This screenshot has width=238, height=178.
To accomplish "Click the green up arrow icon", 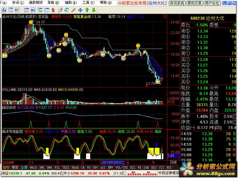I will point(87,10).
